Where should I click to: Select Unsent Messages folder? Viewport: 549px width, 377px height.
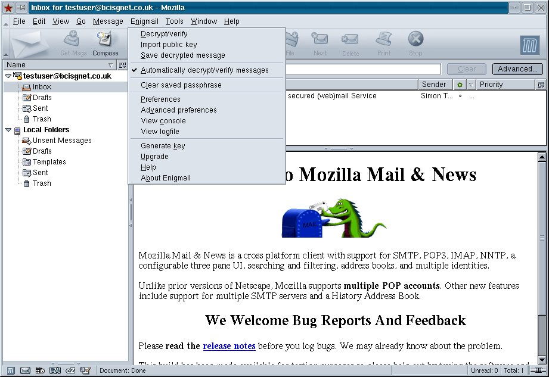pyautogui.click(x=62, y=141)
